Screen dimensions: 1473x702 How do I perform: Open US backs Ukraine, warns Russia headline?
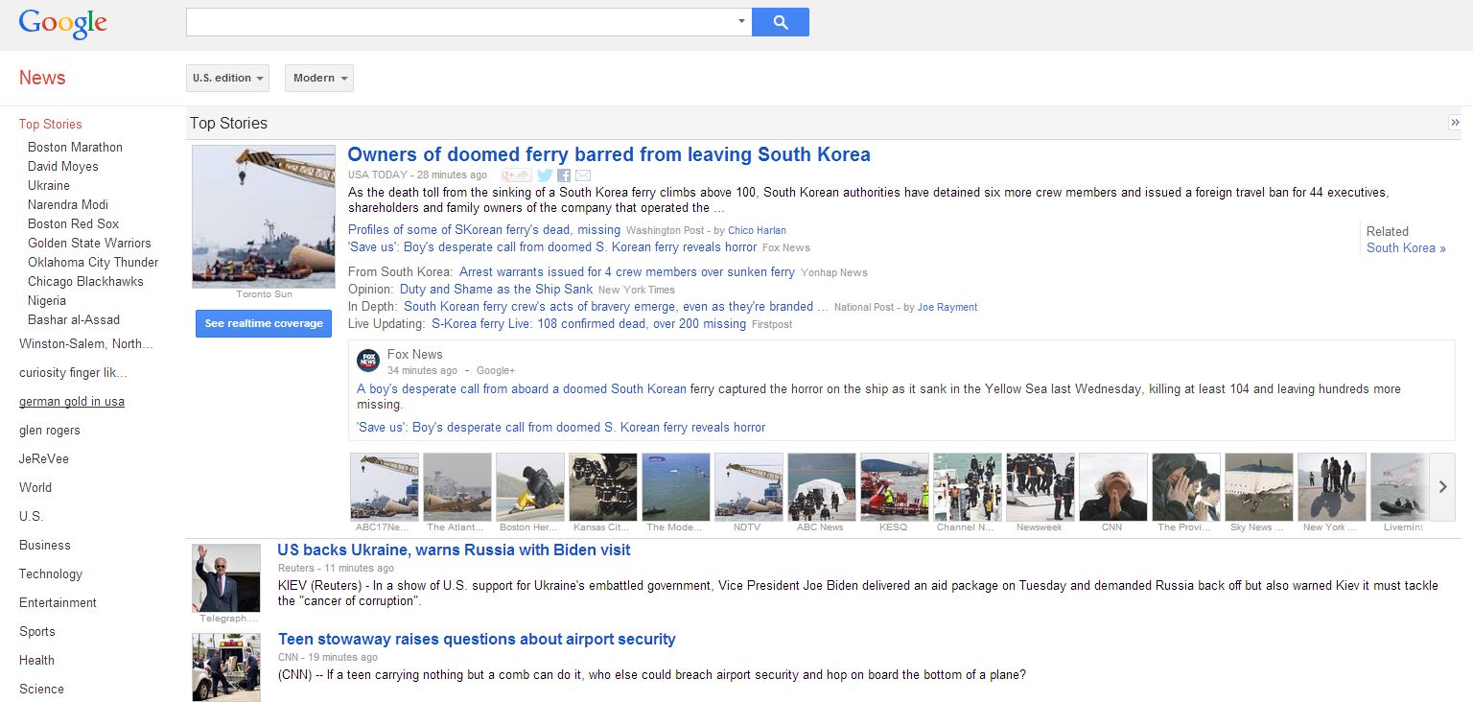(x=454, y=550)
